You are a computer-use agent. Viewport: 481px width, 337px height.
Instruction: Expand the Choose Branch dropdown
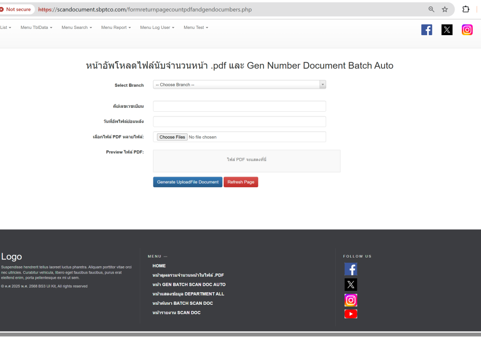[x=239, y=85]
